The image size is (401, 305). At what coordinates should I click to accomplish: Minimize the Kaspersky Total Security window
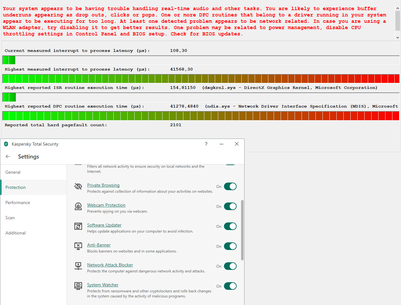[221, 144]
